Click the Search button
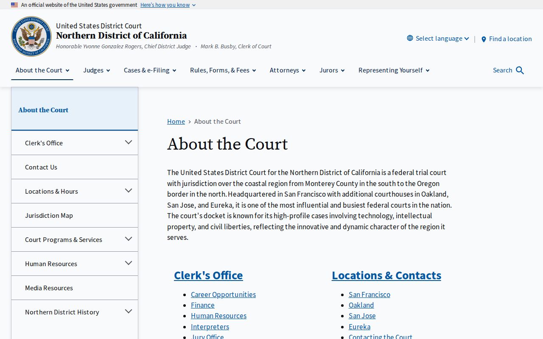 [x=508, y=70]
